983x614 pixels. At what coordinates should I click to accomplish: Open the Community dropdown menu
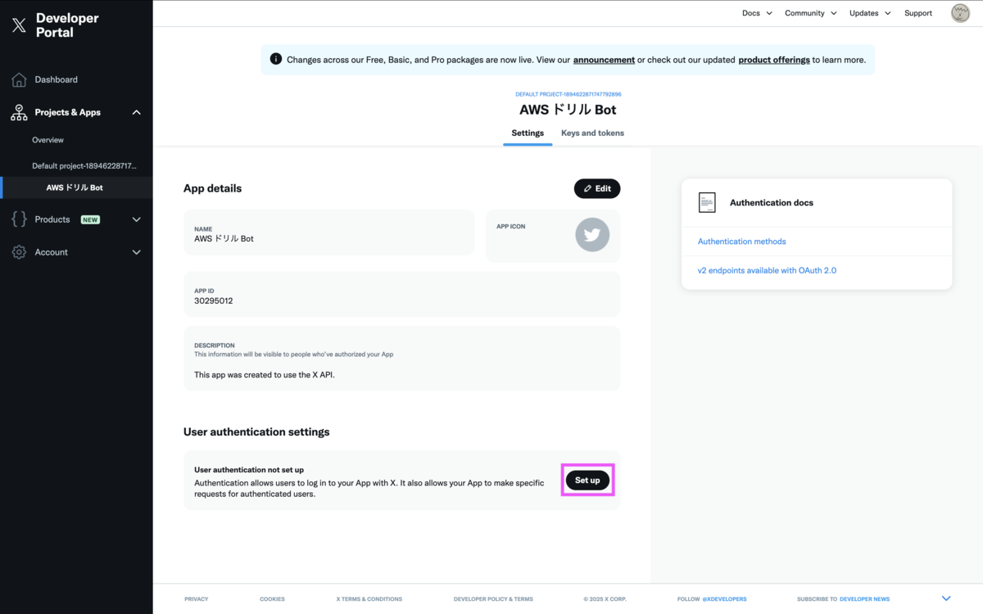point(810,13)
